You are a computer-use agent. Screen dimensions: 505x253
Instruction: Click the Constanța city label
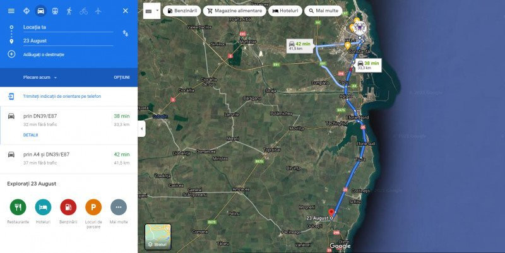[x=359, y=52]
